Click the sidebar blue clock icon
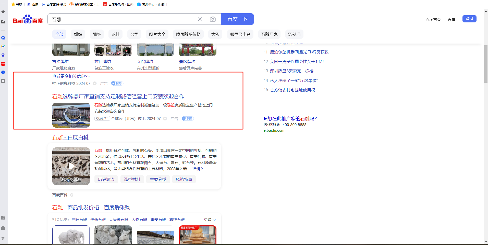488x245 pixels. (x=3, y=72)
